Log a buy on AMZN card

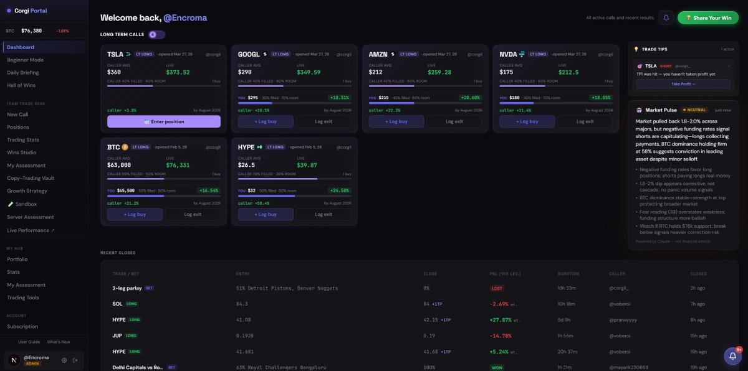(x=396, y=121)
